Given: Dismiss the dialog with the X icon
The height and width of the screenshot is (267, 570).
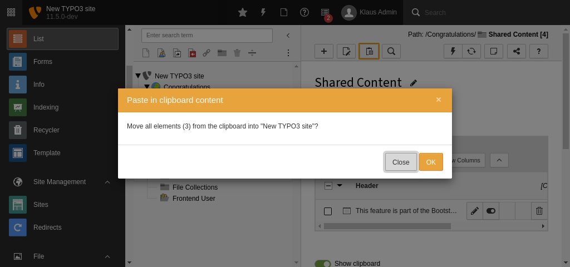Looking at the screenshot, I should coord(439,100).
